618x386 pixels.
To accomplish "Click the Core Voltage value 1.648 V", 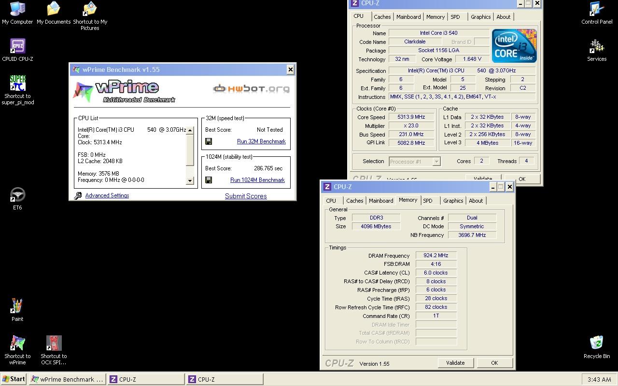I will [472, 59].
